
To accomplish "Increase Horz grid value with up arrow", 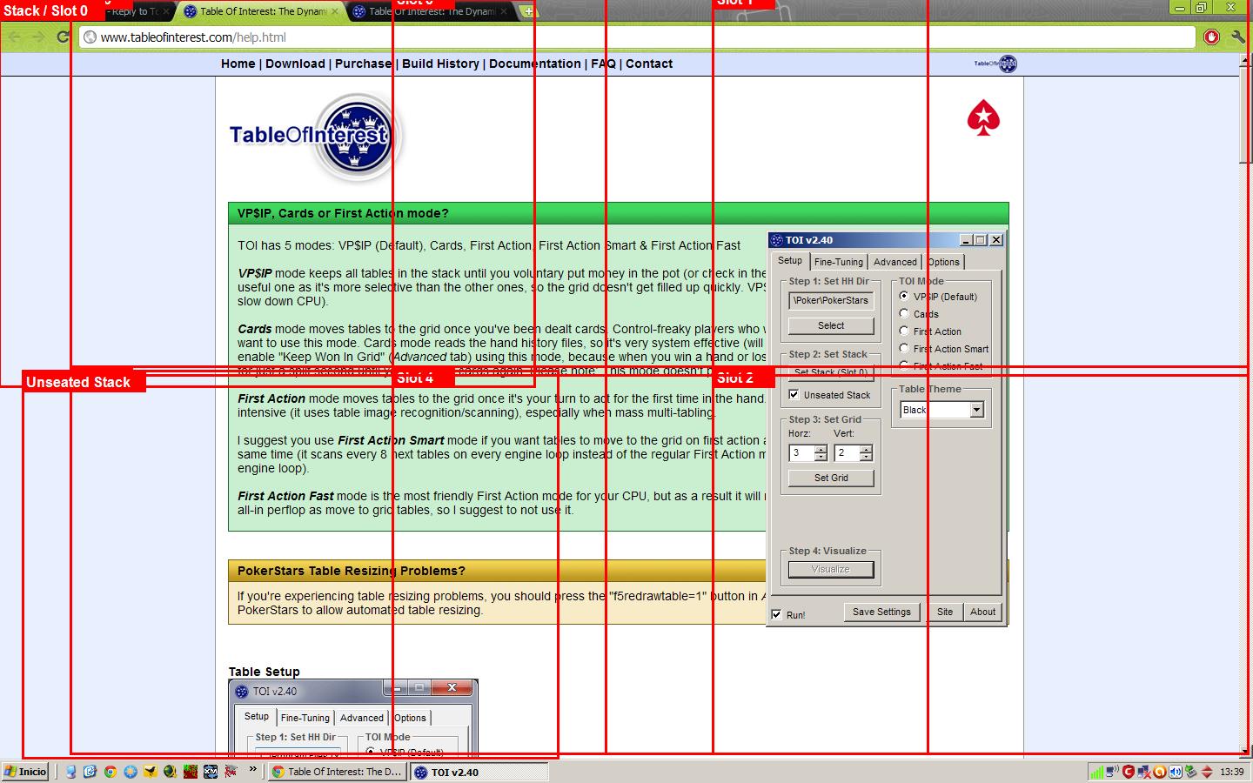I will [x=821, y=449].
